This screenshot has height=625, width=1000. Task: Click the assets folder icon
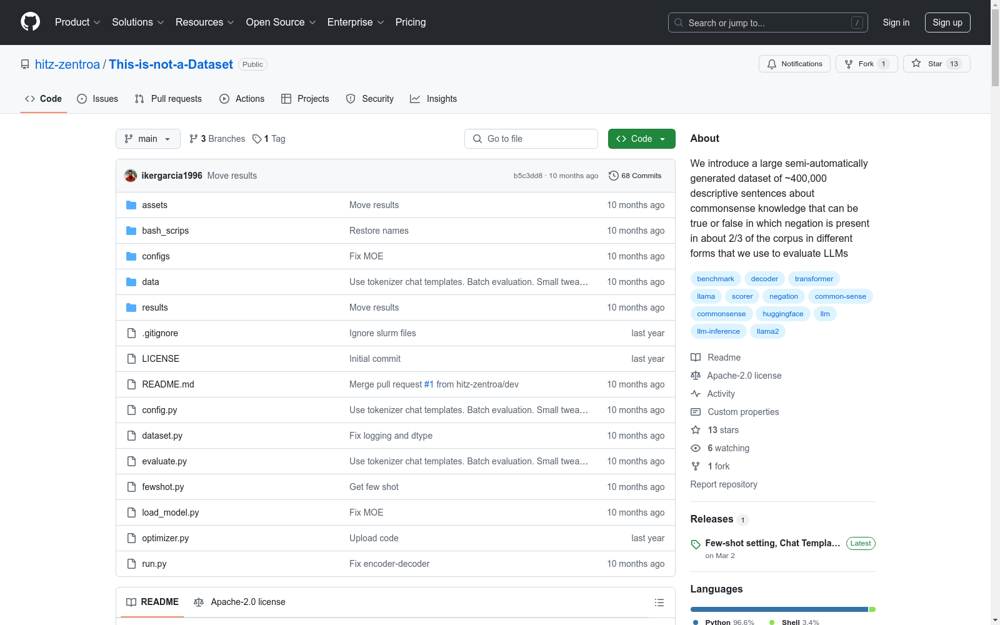click(131, 205)
